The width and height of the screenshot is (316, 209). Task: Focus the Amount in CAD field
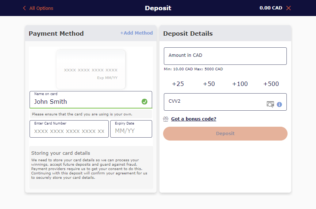225,56
